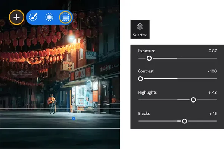Click the Blacks label
This screenshot has width=224, height=149.
click(x=144, y=114)
